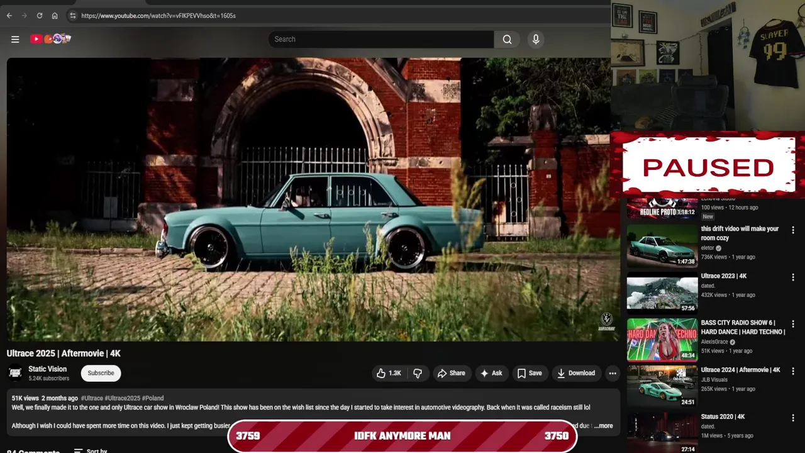
Task: Download the Ultrace 2025 video
Action: (x=575, y=373)
